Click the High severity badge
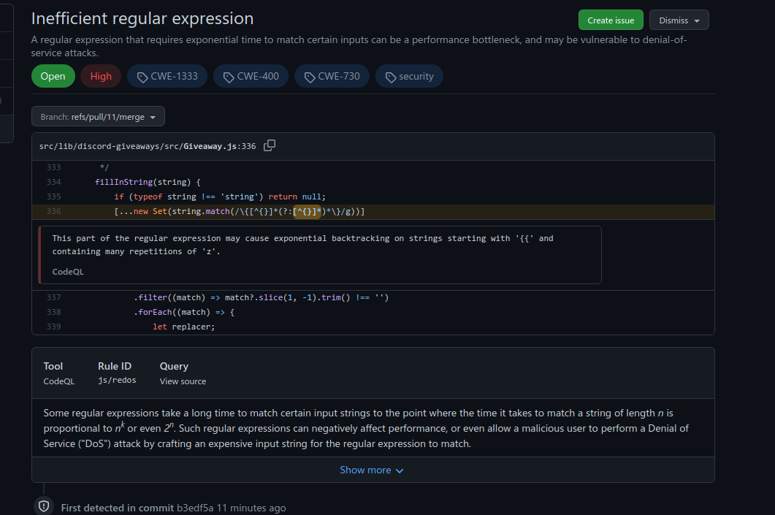This screenshot has width=775, height=515. coord(100,76)
